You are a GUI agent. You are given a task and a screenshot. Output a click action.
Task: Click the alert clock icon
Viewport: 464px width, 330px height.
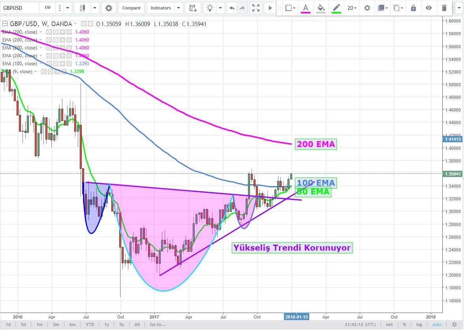tap(192, 8)
